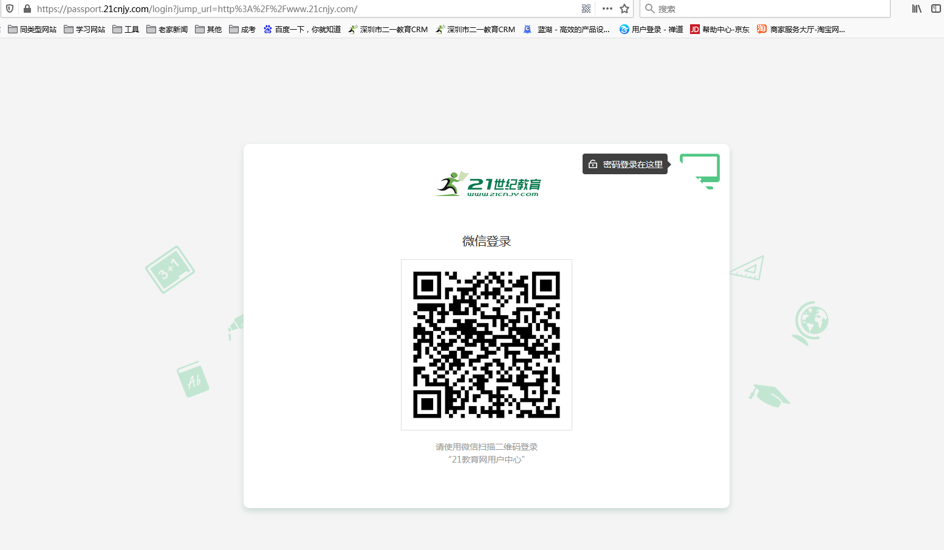
Task: Open the 帮助中心-京东 bookmark
Action: point(720,29)
